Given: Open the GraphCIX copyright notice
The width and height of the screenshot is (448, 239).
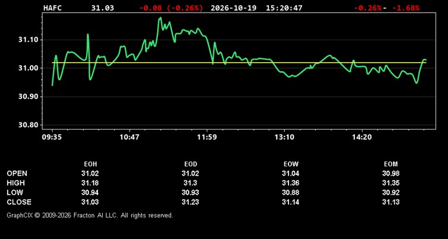Looking at the screenshot, I should click(x=90, y=215).
